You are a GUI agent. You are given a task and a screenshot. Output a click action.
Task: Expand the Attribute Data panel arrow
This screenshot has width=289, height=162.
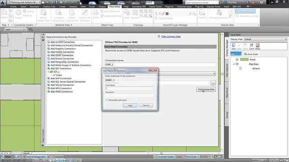(71, 25)
